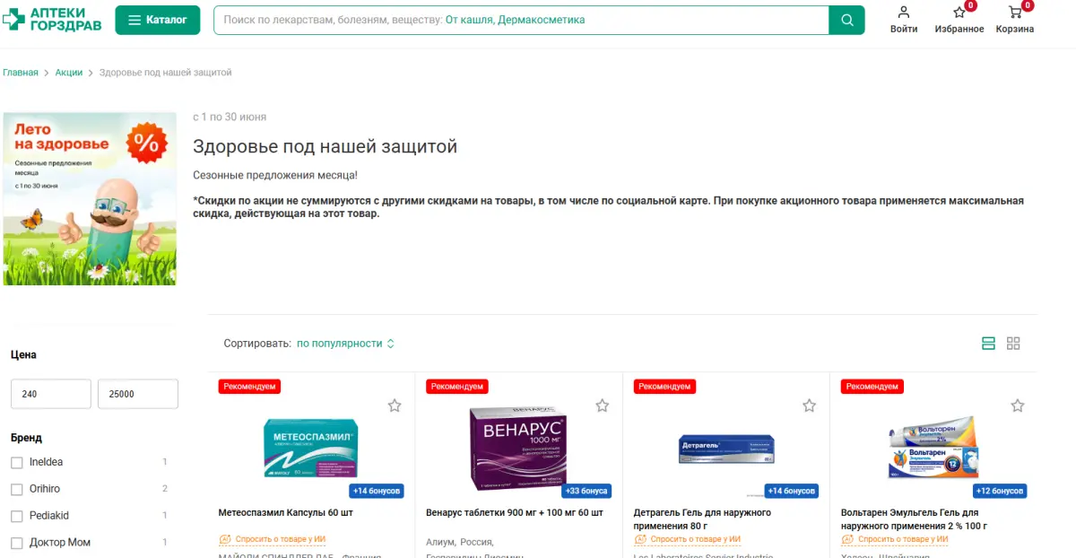Click Рекомендуем label on Венарус card

(457, 387)
